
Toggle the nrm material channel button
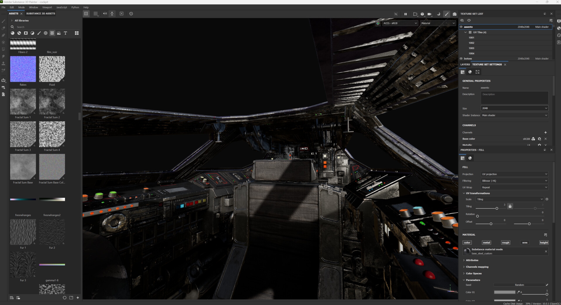click(x=525, y=242)
